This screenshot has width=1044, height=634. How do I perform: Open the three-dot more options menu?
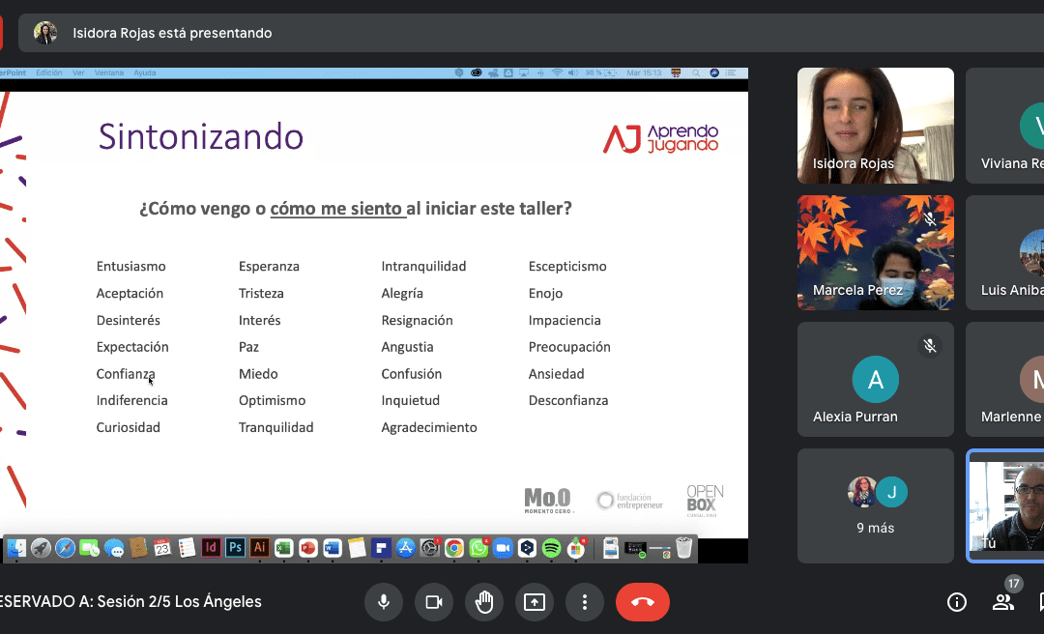(585, 602)
